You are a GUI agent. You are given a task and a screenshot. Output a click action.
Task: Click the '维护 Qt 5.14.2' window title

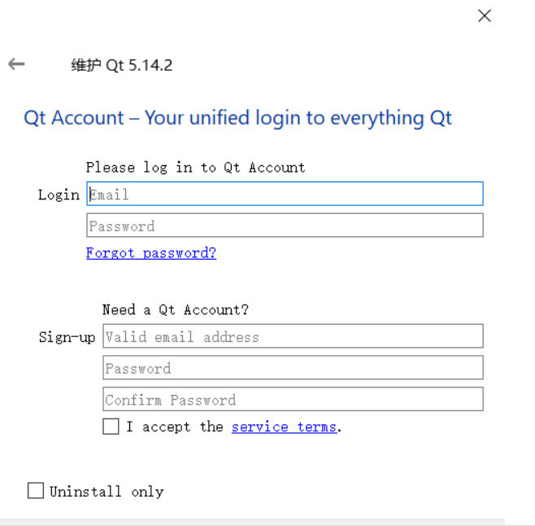click(122, 65)
